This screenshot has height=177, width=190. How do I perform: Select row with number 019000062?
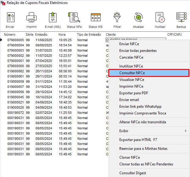point(16,71)
